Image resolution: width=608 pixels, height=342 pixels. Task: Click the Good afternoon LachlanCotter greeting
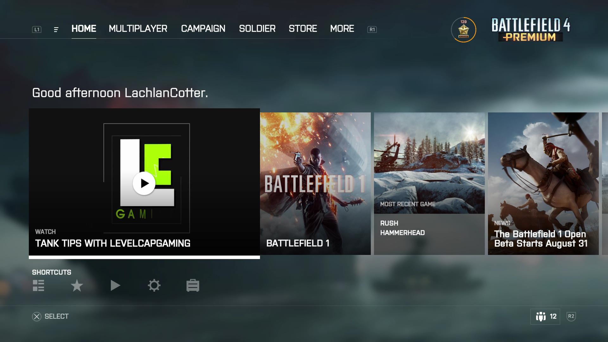click(120, 93)
